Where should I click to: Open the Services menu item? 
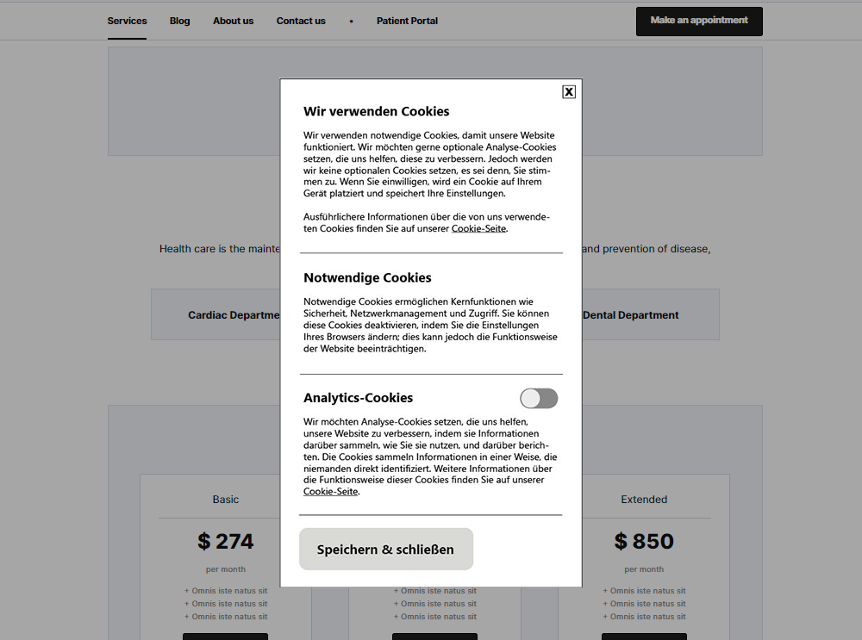(x=127, y=21)
